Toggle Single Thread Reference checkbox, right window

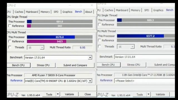(100, 24)
